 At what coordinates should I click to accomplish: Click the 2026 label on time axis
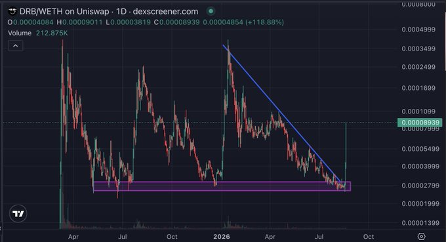point(222,237)
